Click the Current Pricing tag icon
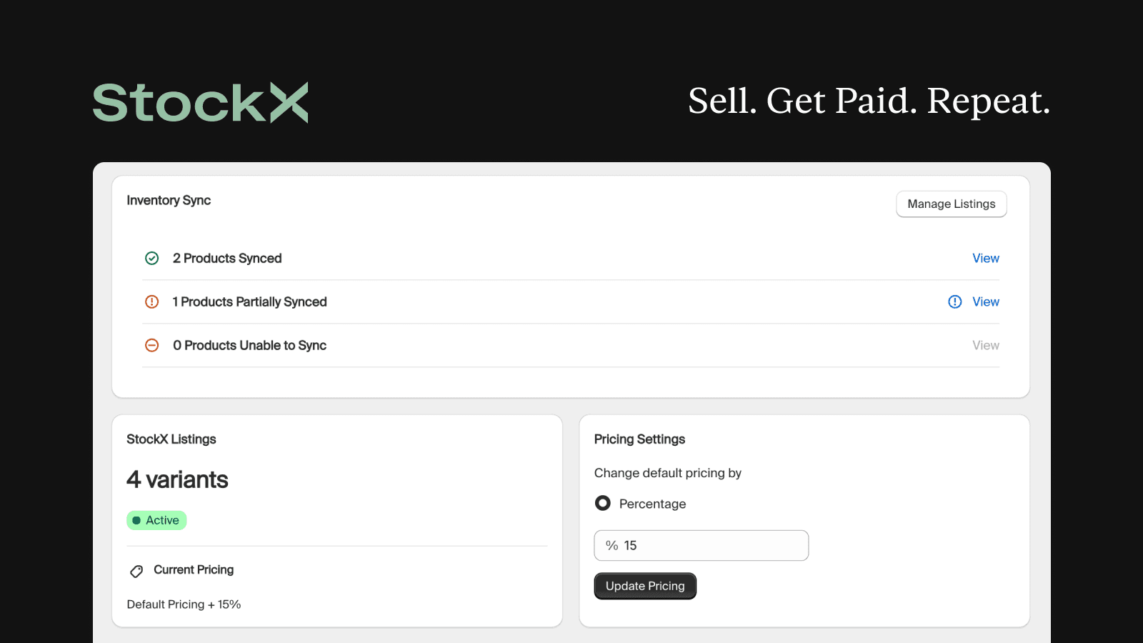This screenshot has width=1143, height=643. coord(136,571)
